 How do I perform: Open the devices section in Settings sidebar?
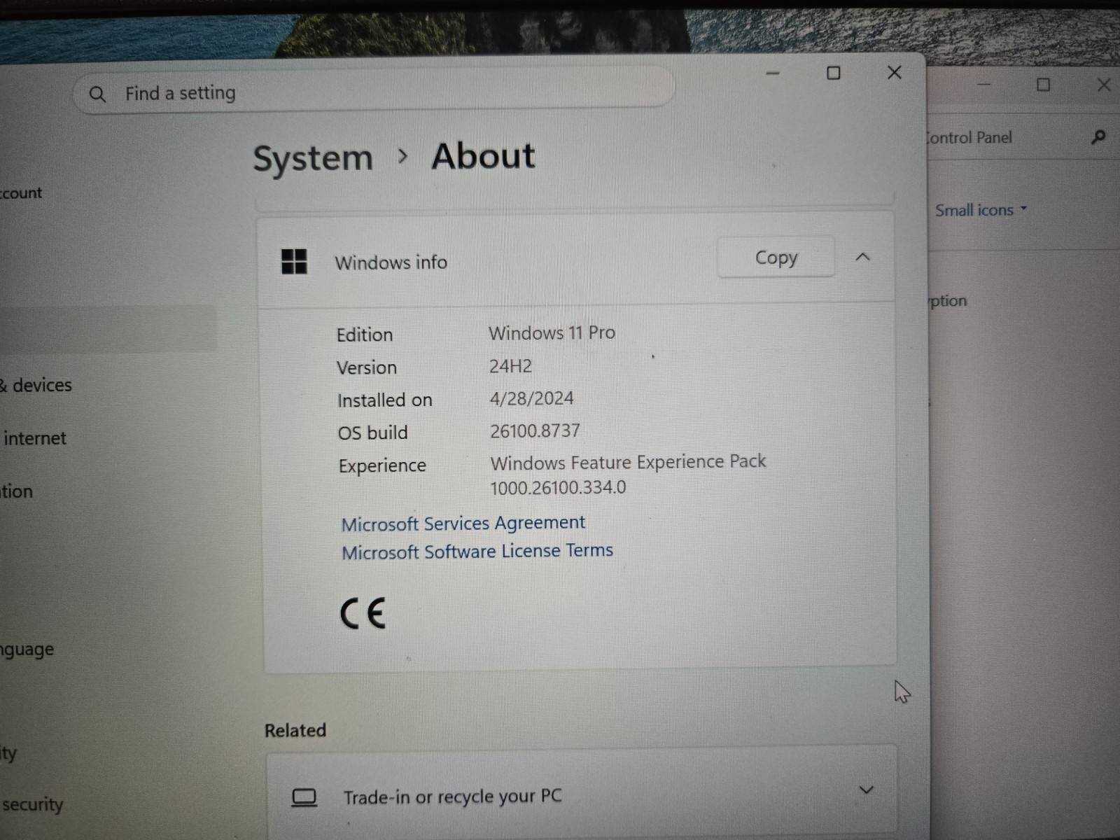[41, 385]
